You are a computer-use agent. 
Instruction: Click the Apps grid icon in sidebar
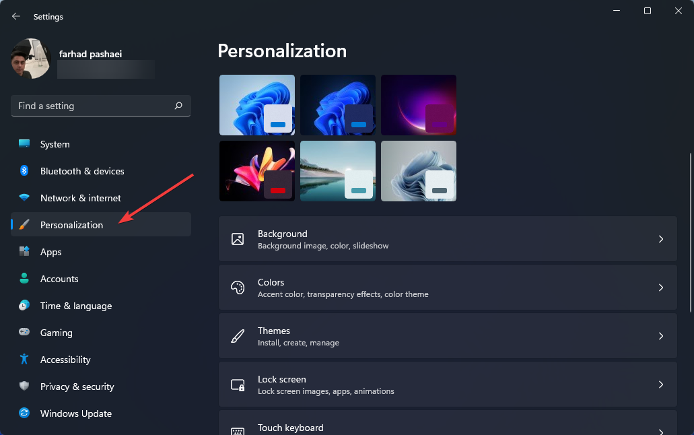pos(24,252)
